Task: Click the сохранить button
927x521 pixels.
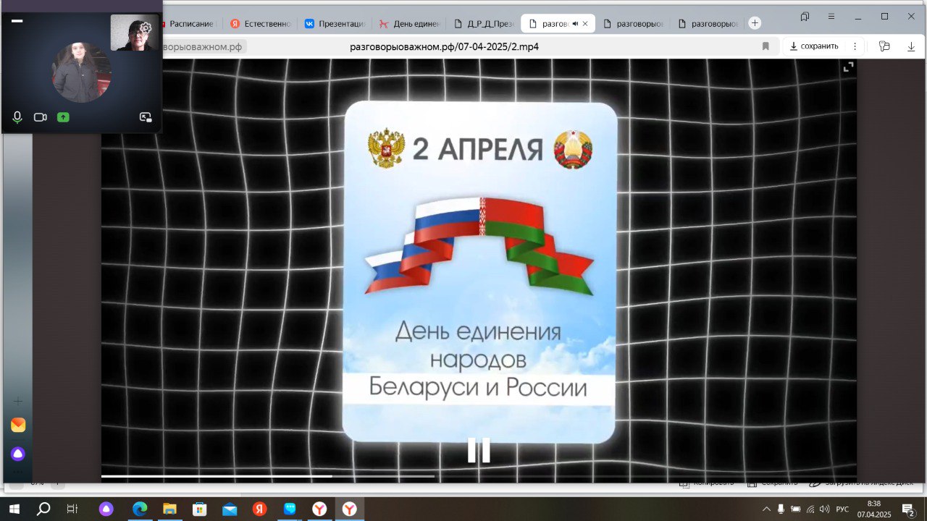Action: coord(814,46)
